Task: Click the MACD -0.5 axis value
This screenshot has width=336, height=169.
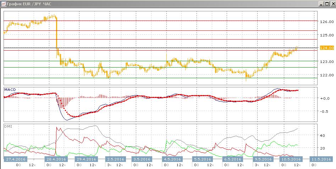Action: (325, 111)
